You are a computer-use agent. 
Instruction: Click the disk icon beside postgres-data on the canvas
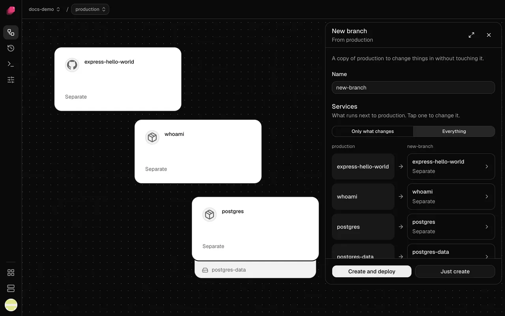tap(205, 270)
